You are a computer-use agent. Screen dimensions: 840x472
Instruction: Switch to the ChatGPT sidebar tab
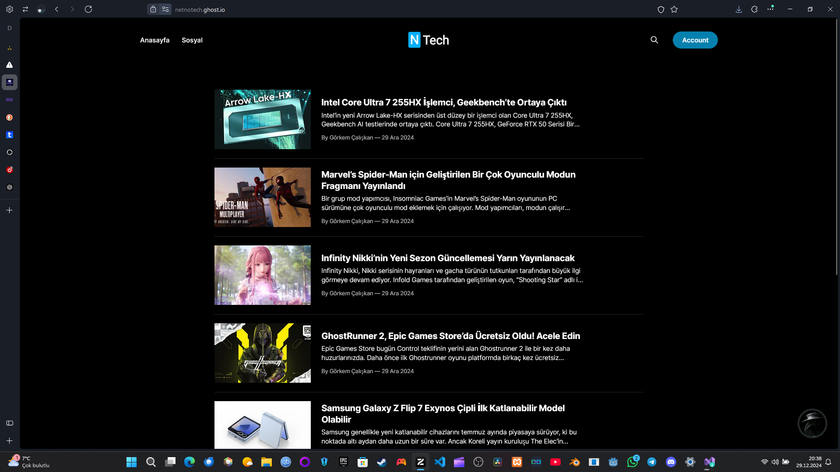tap(10, 187)
